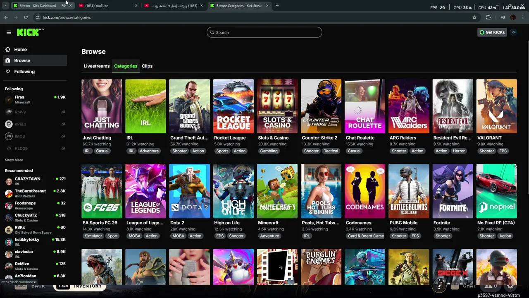Open the Minecraft category thumbnail
This screenshot has height=298, width=529.
click(277, 191)
